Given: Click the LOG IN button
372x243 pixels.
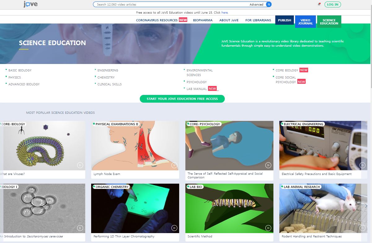Looking at the screenshot, I should pyautogui.click(x=333, y=4).
